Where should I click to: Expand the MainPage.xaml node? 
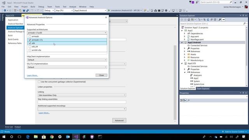pos(184,39)
